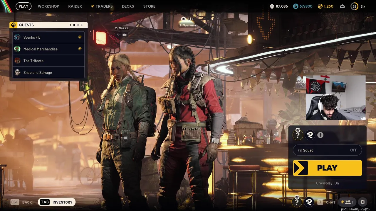Add a squad member with plus icon
376x211 pixels.
320,135
